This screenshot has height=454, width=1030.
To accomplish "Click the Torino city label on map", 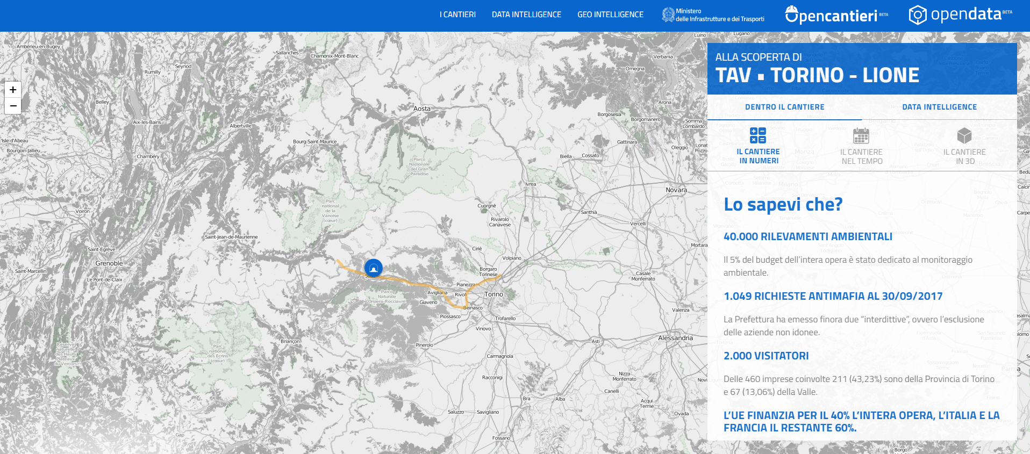I will tap(493, 294).
